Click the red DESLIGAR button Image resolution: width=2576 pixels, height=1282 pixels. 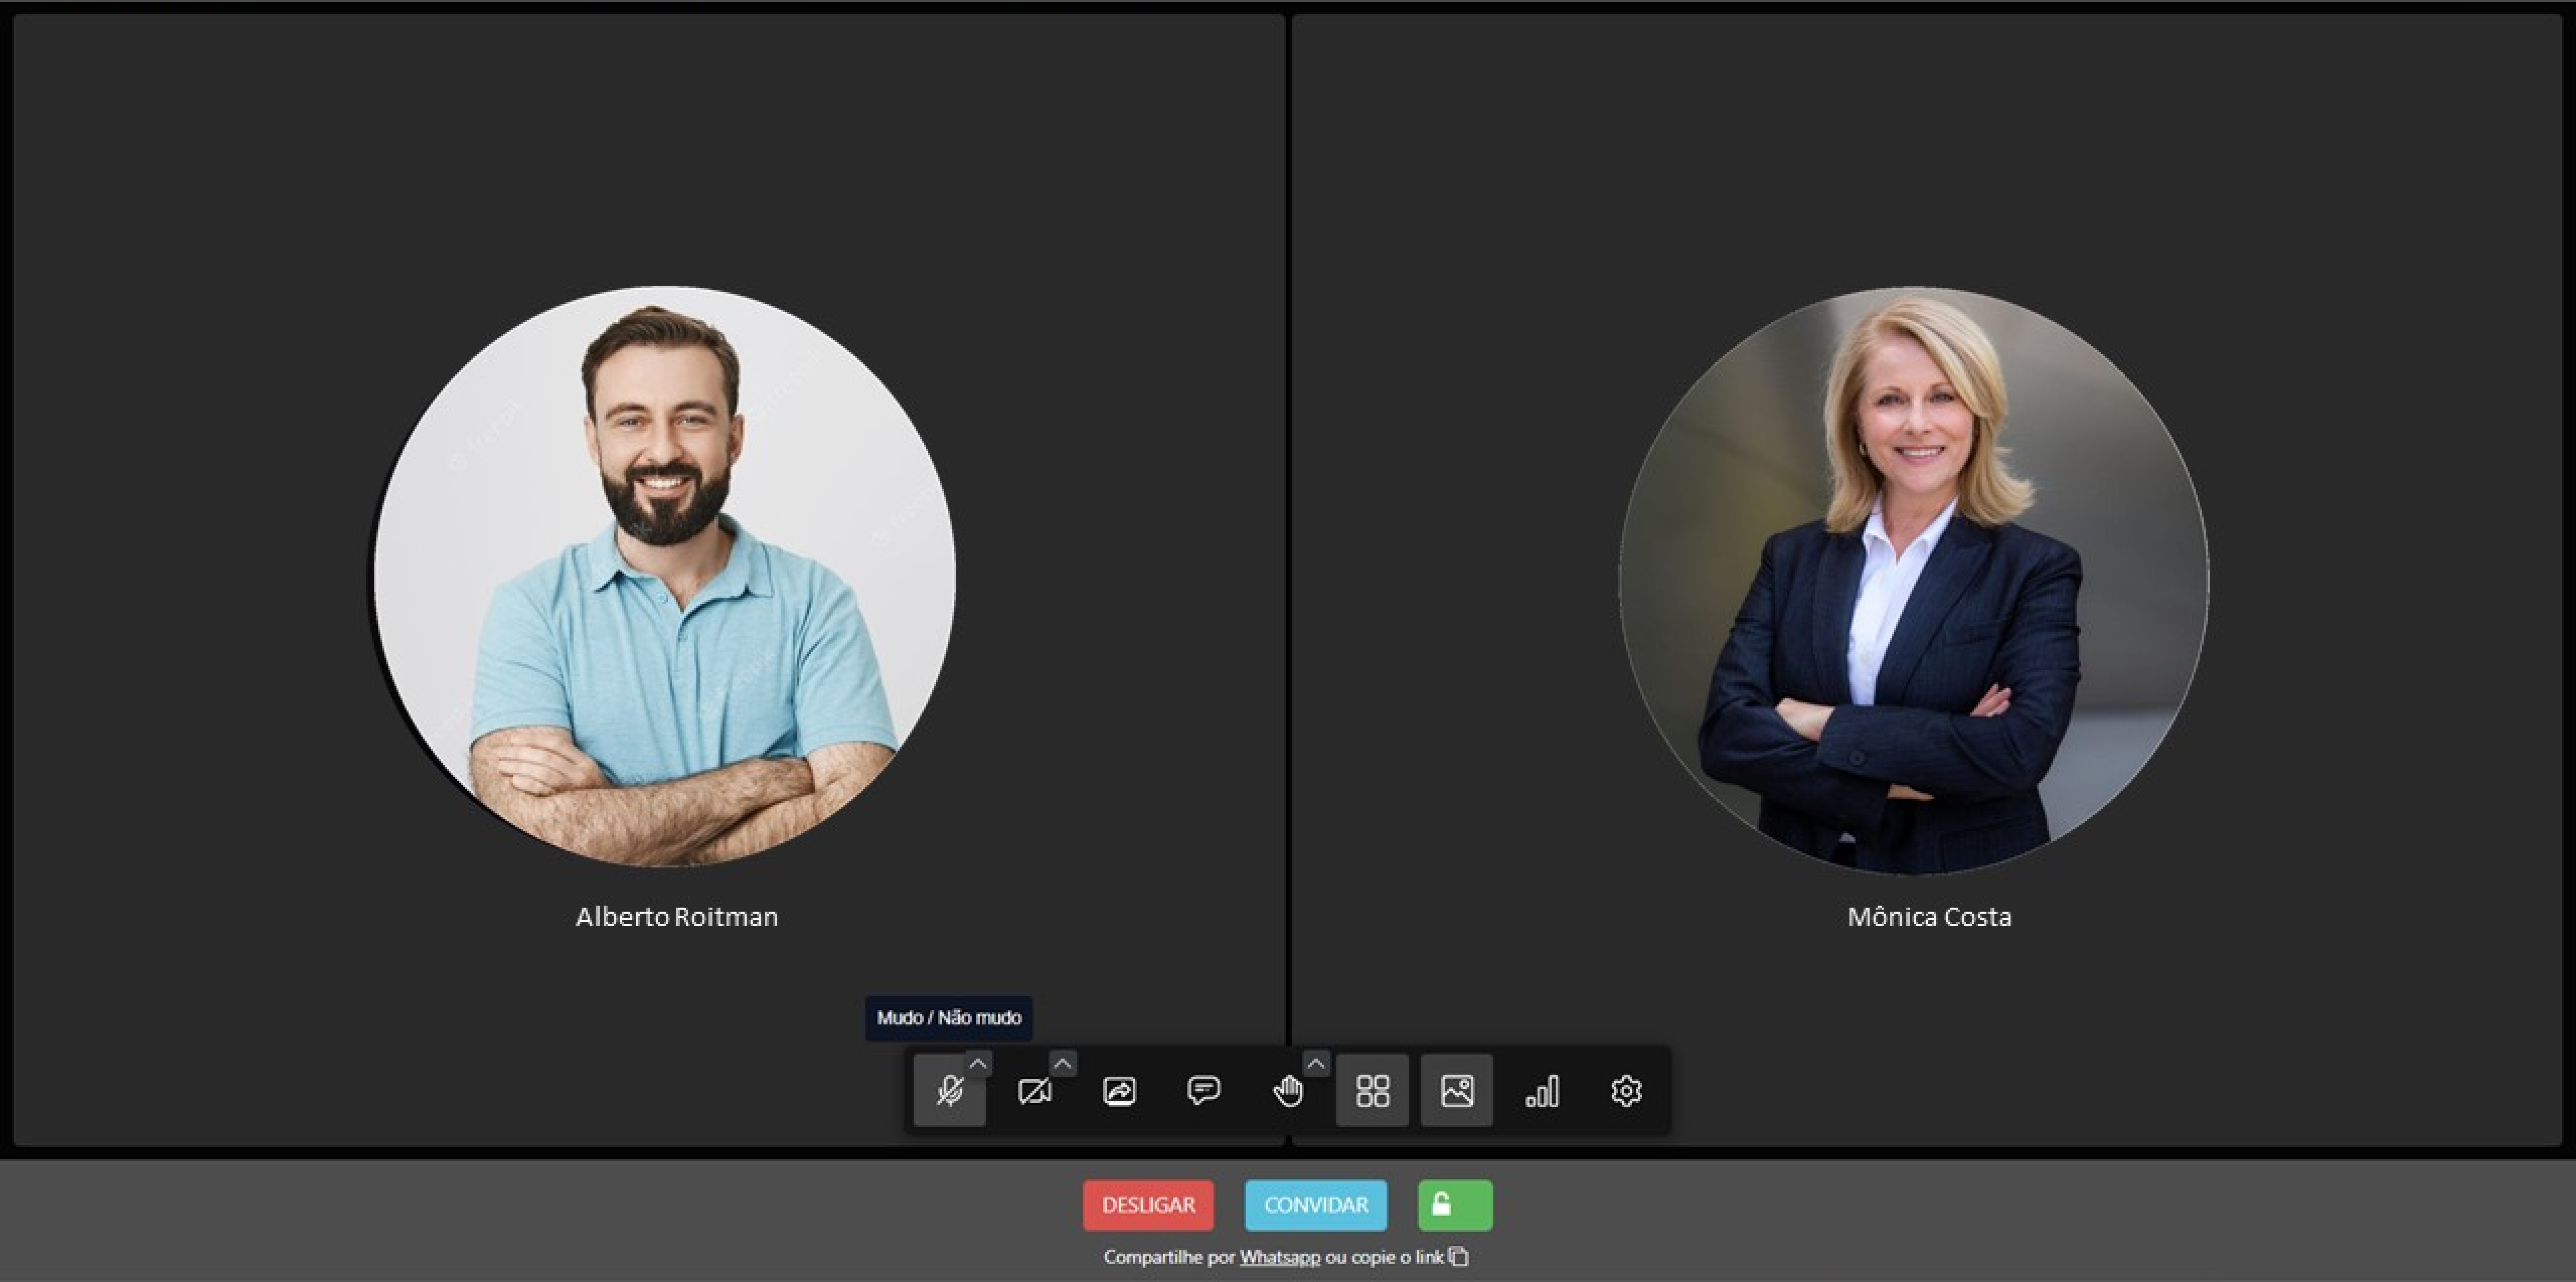tap(1148, 1205)
